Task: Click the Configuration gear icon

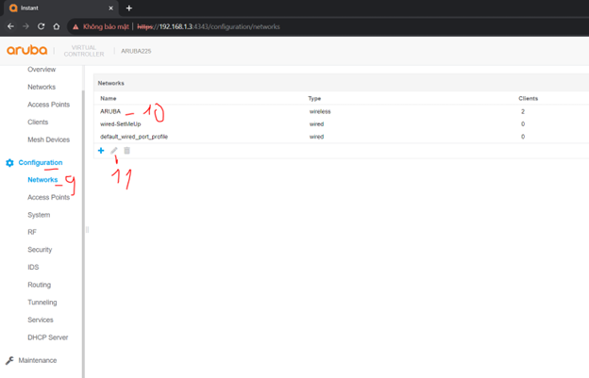Action: 9,163
